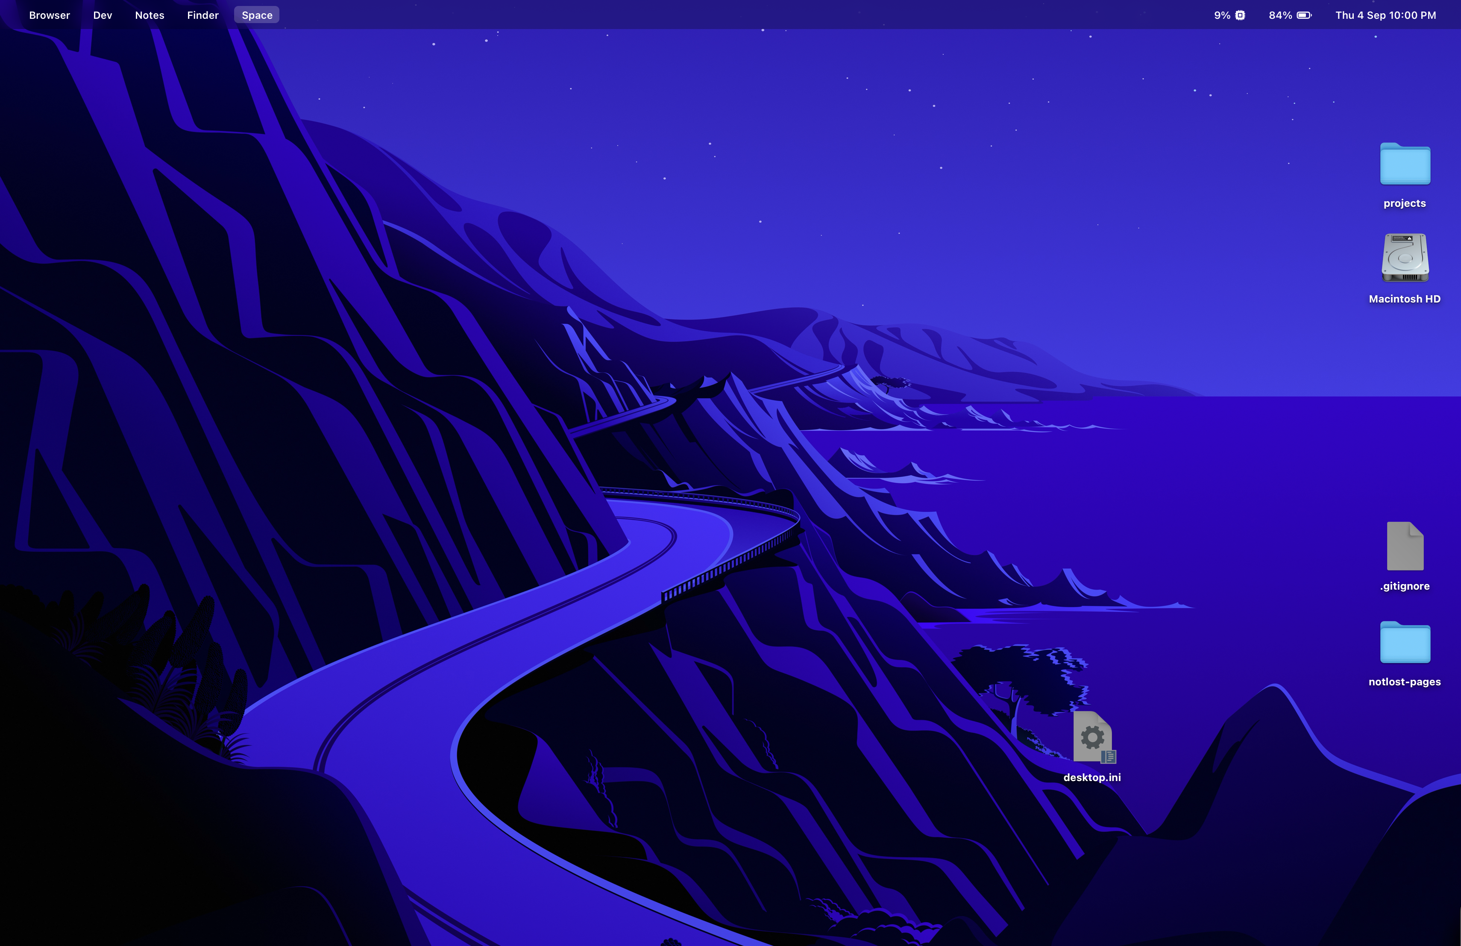1461x946 pixels.
Task: Click the "notlost-pages" name label
Action: point(1405,682)
